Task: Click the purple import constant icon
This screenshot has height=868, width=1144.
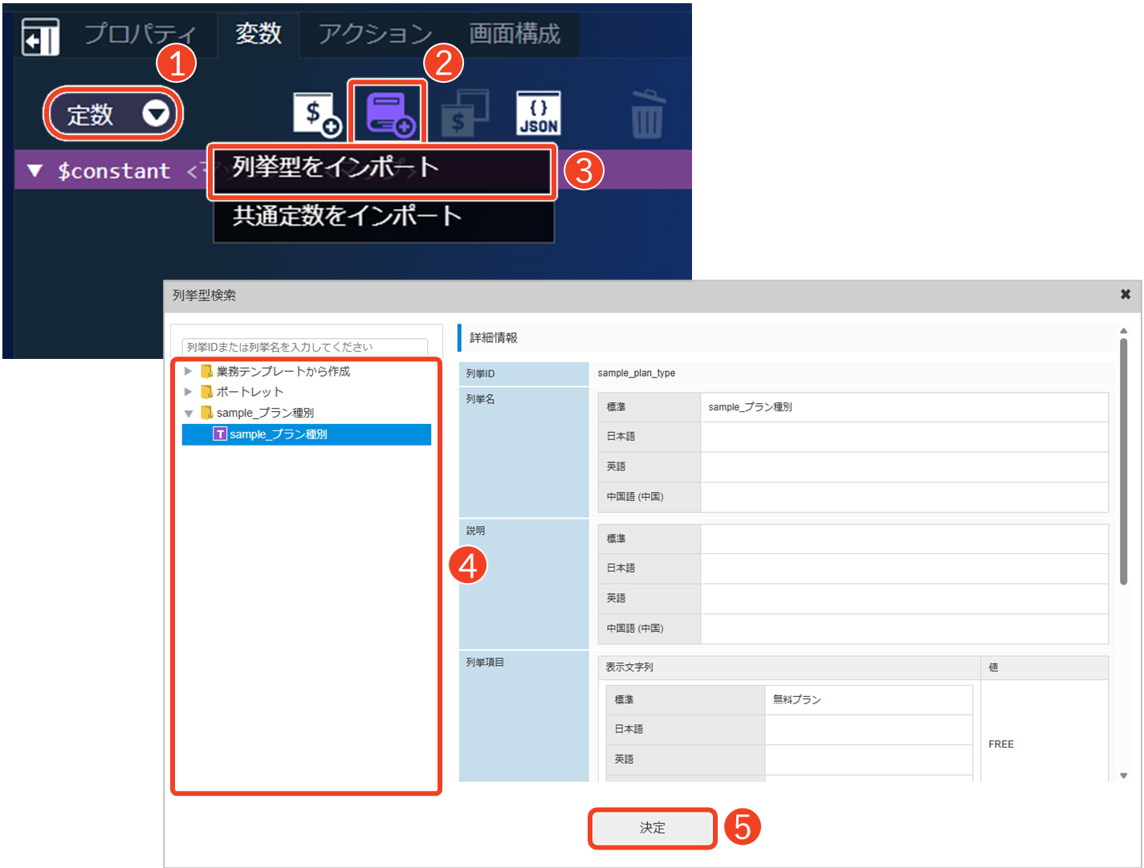Action: pos(389,114)
